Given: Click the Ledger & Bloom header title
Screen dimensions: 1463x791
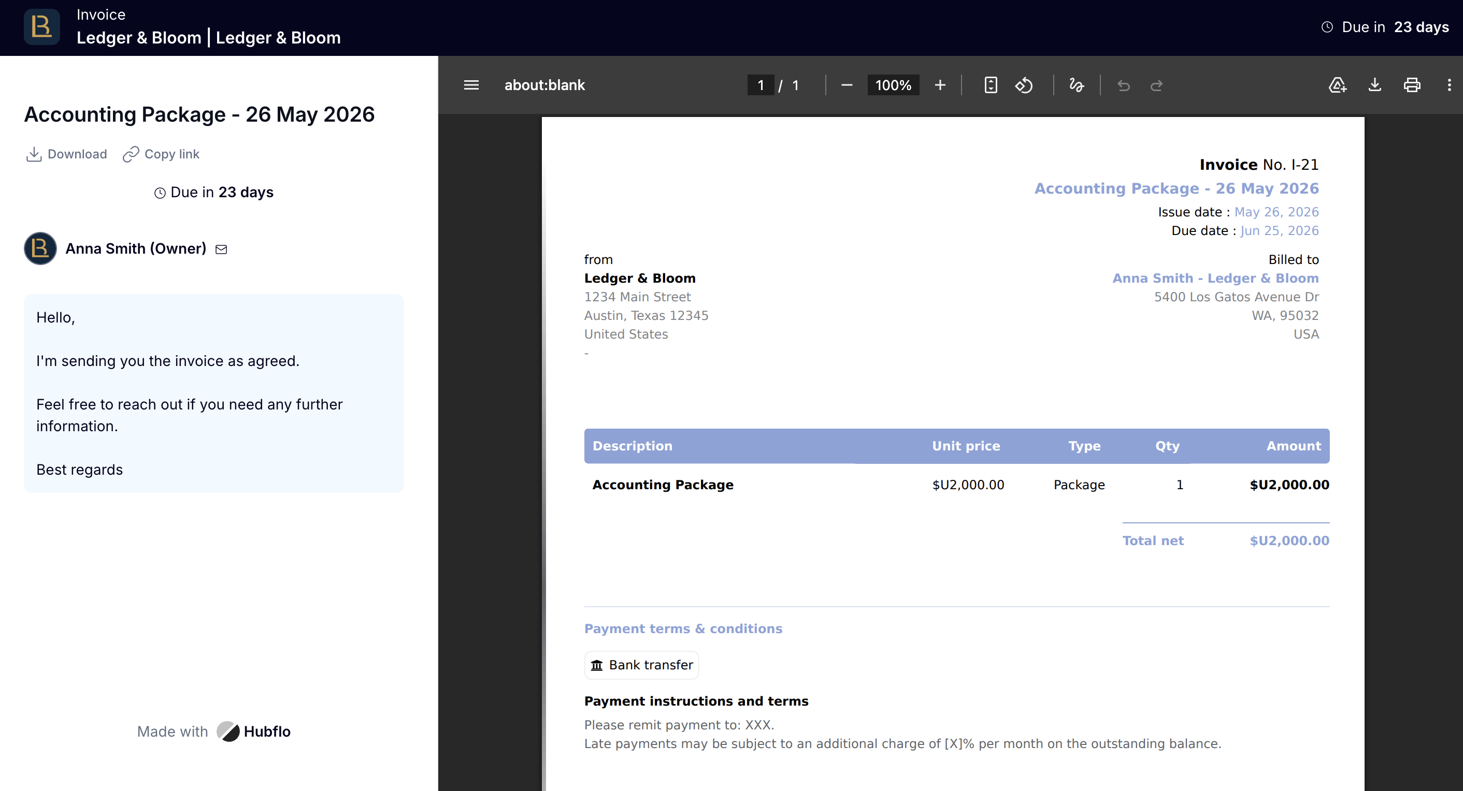Looking at the screenshot, I should pyautogui.click(x=208, y=38).
